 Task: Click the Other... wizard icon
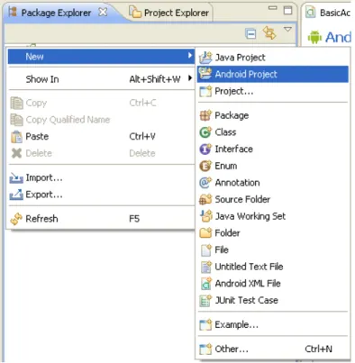click(205, 349)
